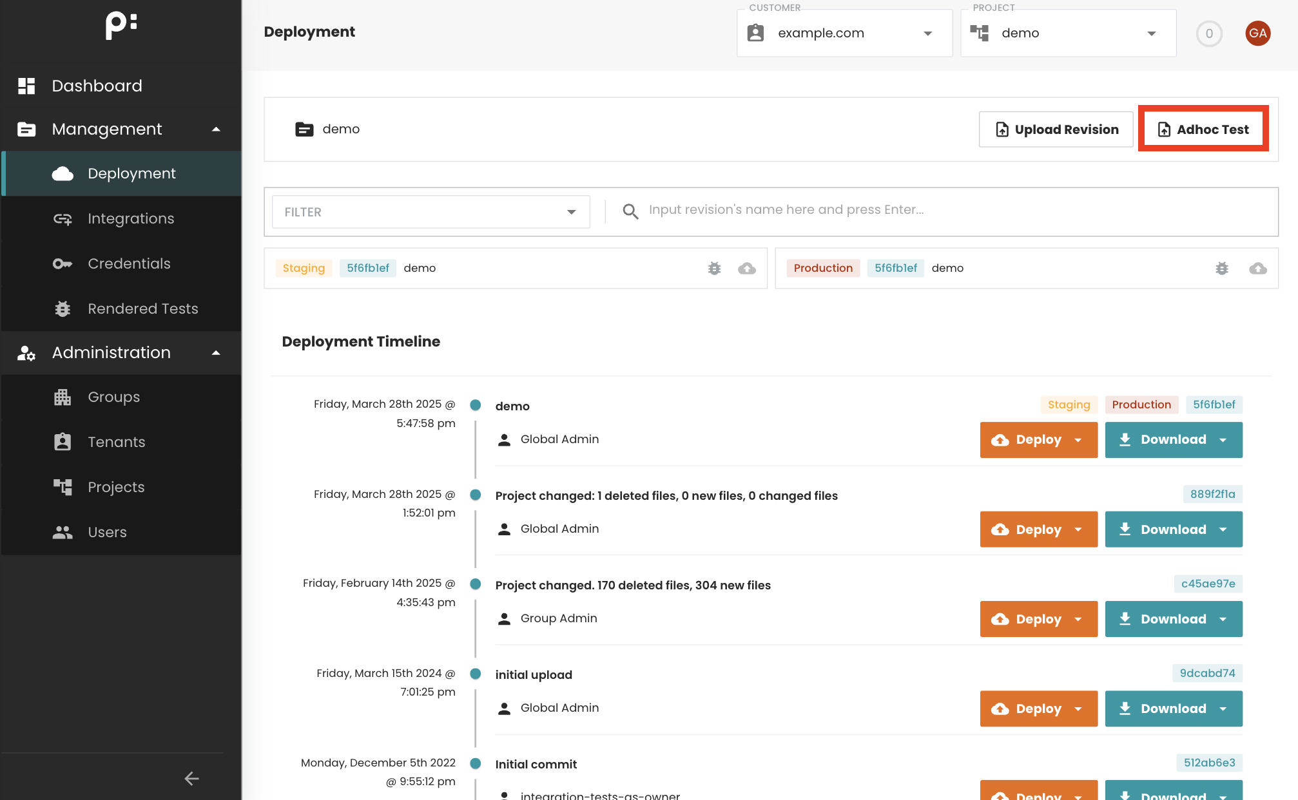This screenshot has width=1298, height=800.
Task: Go to Rendered Tests in sidebar
Action: pyautogui.click(x=142, y=309)
